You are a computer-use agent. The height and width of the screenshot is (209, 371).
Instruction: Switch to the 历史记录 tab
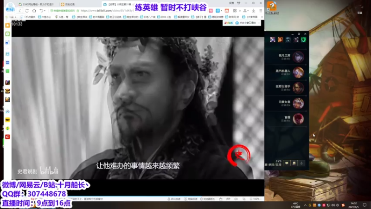(x=68, y=4)
